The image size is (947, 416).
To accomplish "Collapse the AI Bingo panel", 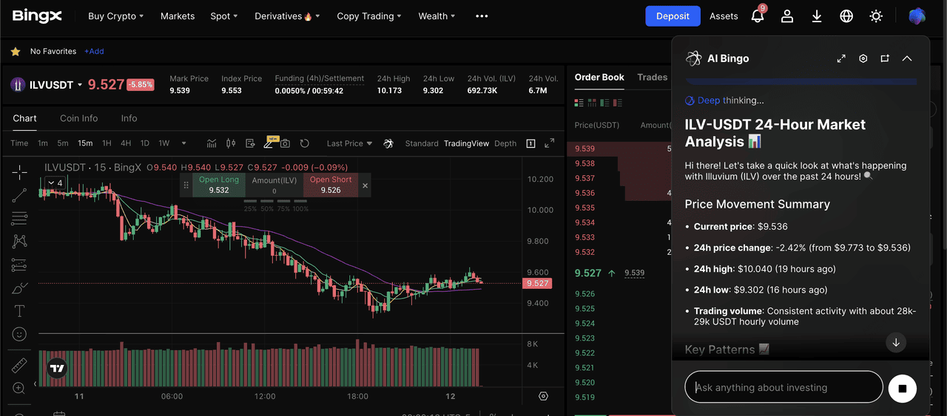I will pyautogui.click(x=907, y=58).
